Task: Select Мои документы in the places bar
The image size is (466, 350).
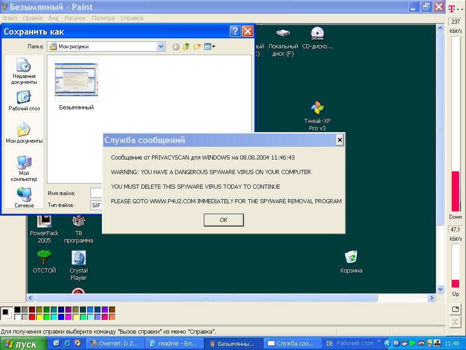Action: (x=24, y=133)
